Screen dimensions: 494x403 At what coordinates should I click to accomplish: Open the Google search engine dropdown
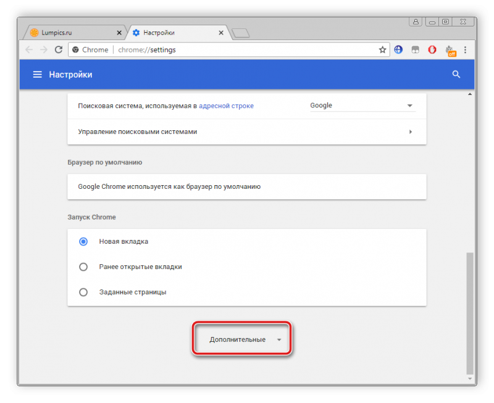coord(362,106)
